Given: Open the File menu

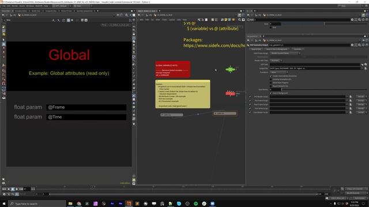Looking at the screenshot, I should pos(4,6).
